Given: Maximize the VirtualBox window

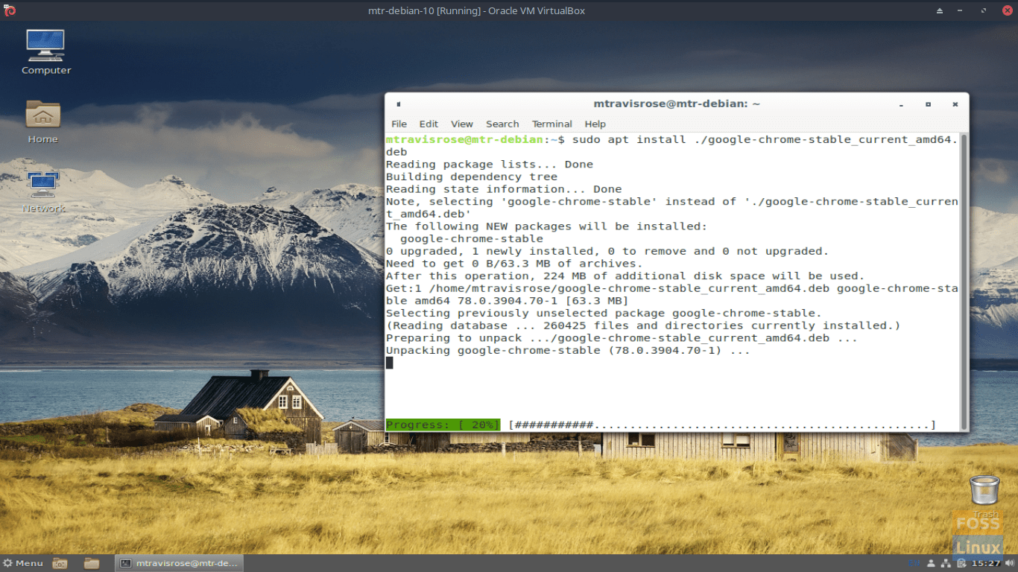Looking at the screenshot, I should pos(984,10).
